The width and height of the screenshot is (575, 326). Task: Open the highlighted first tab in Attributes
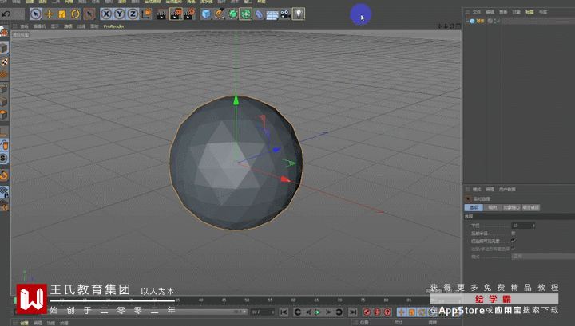tap(474, 207)
